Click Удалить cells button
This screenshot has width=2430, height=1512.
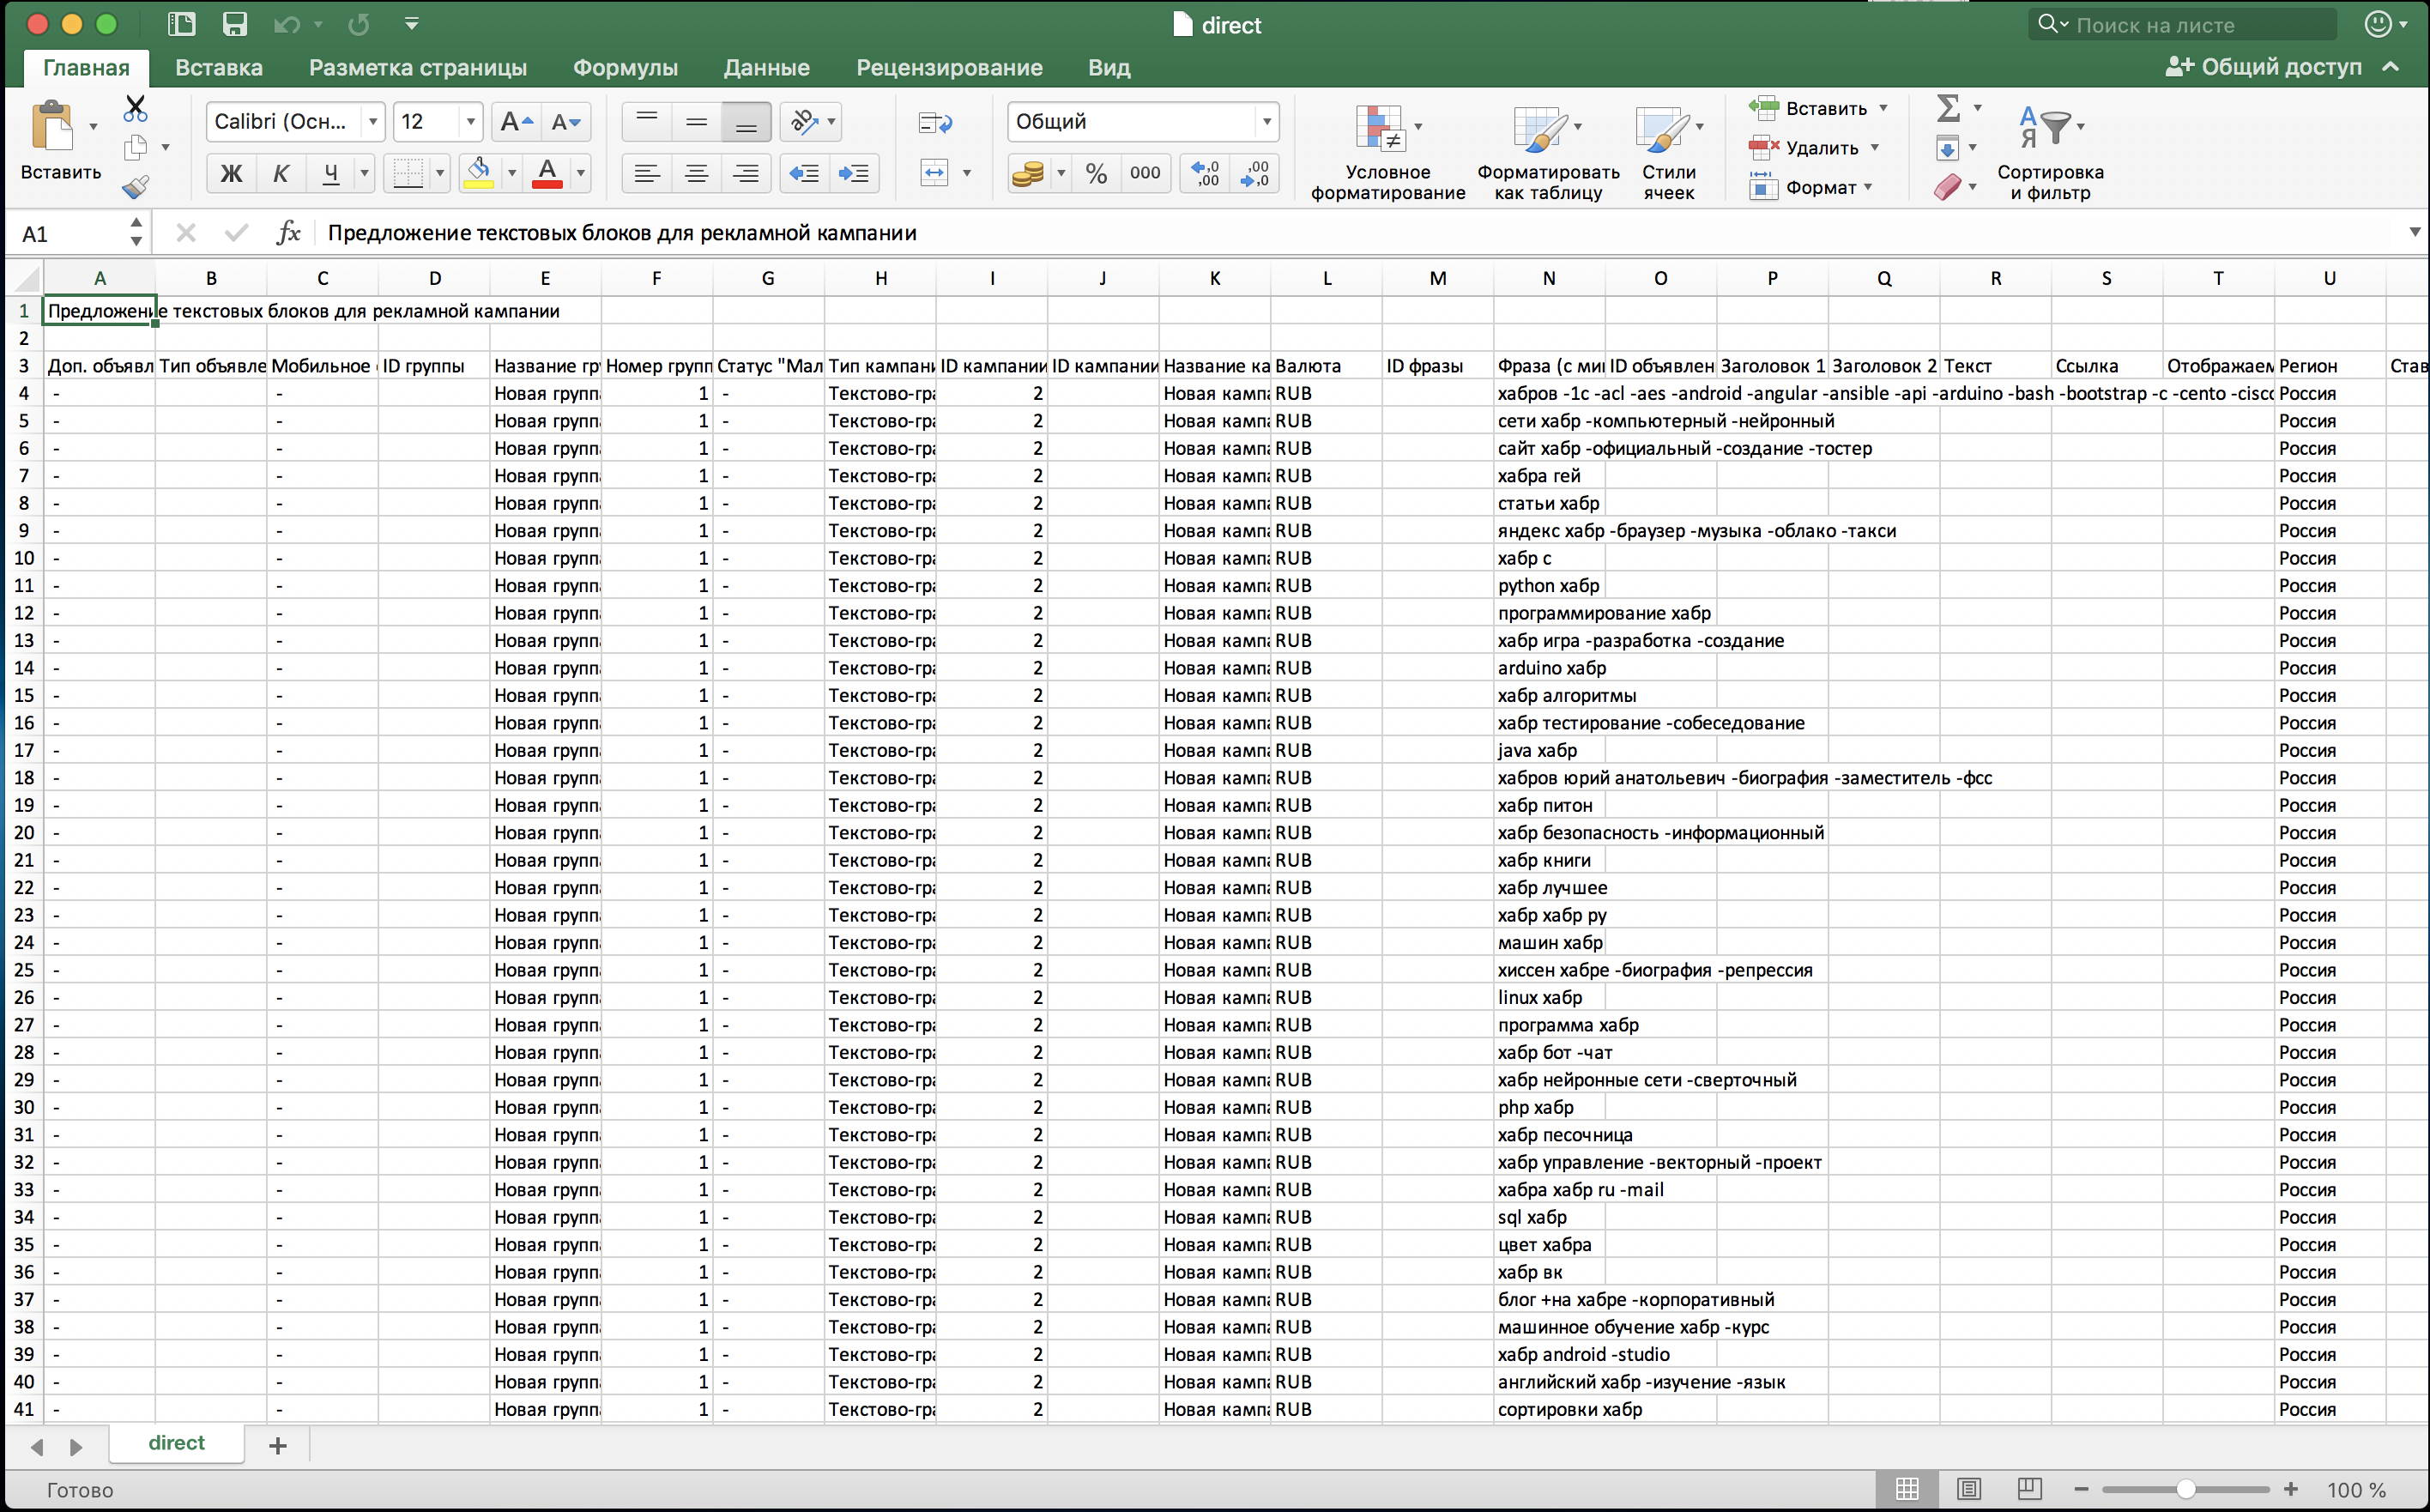(1804, 148)
